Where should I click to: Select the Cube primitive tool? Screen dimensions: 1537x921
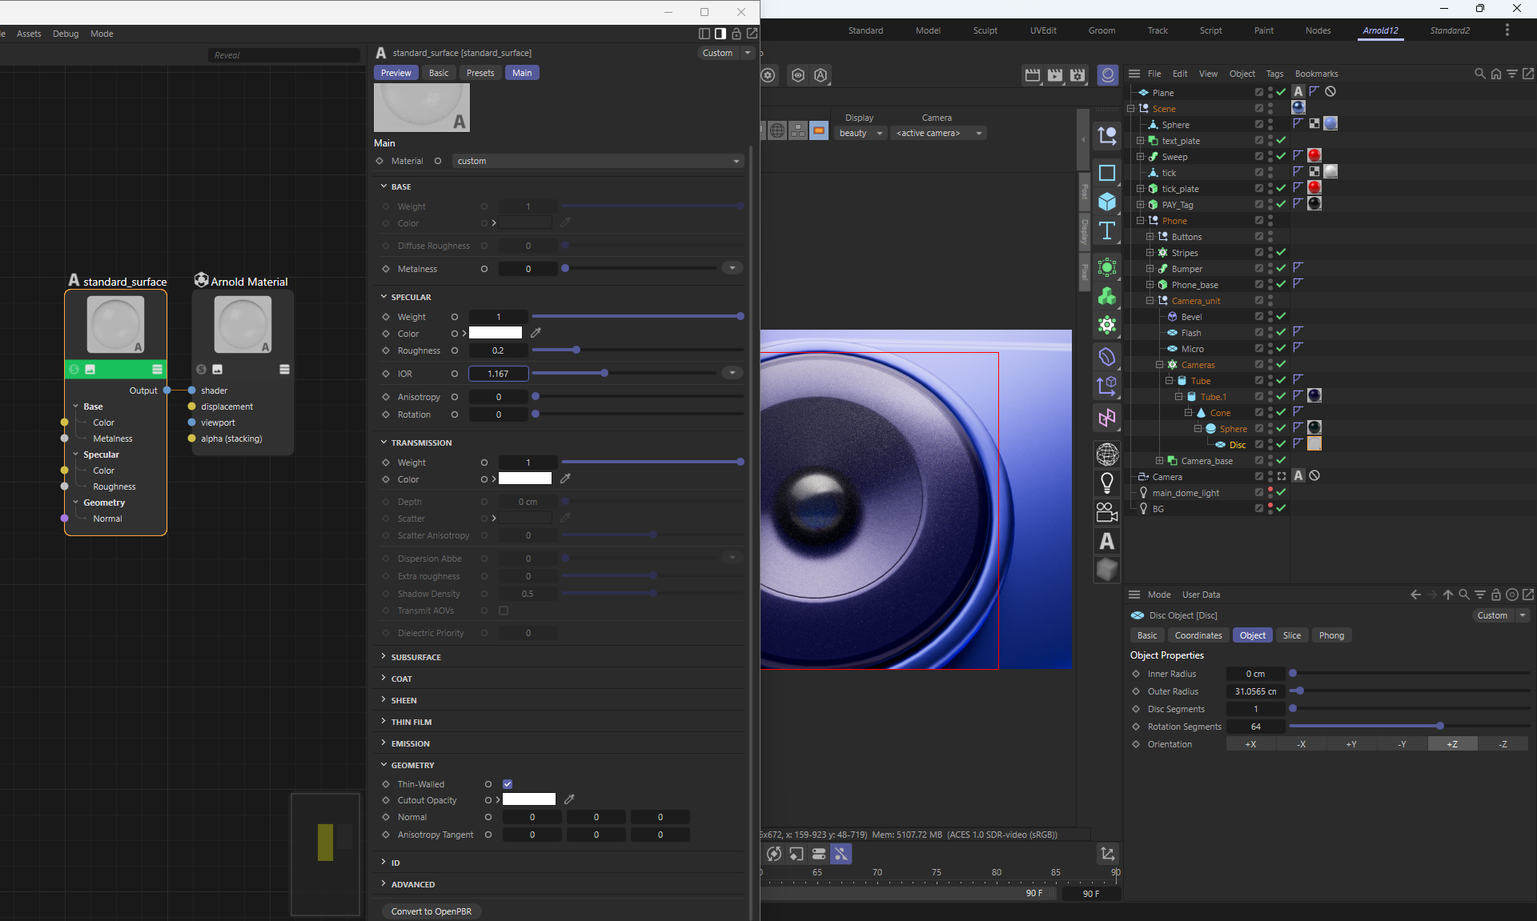tap(1107, 202)
